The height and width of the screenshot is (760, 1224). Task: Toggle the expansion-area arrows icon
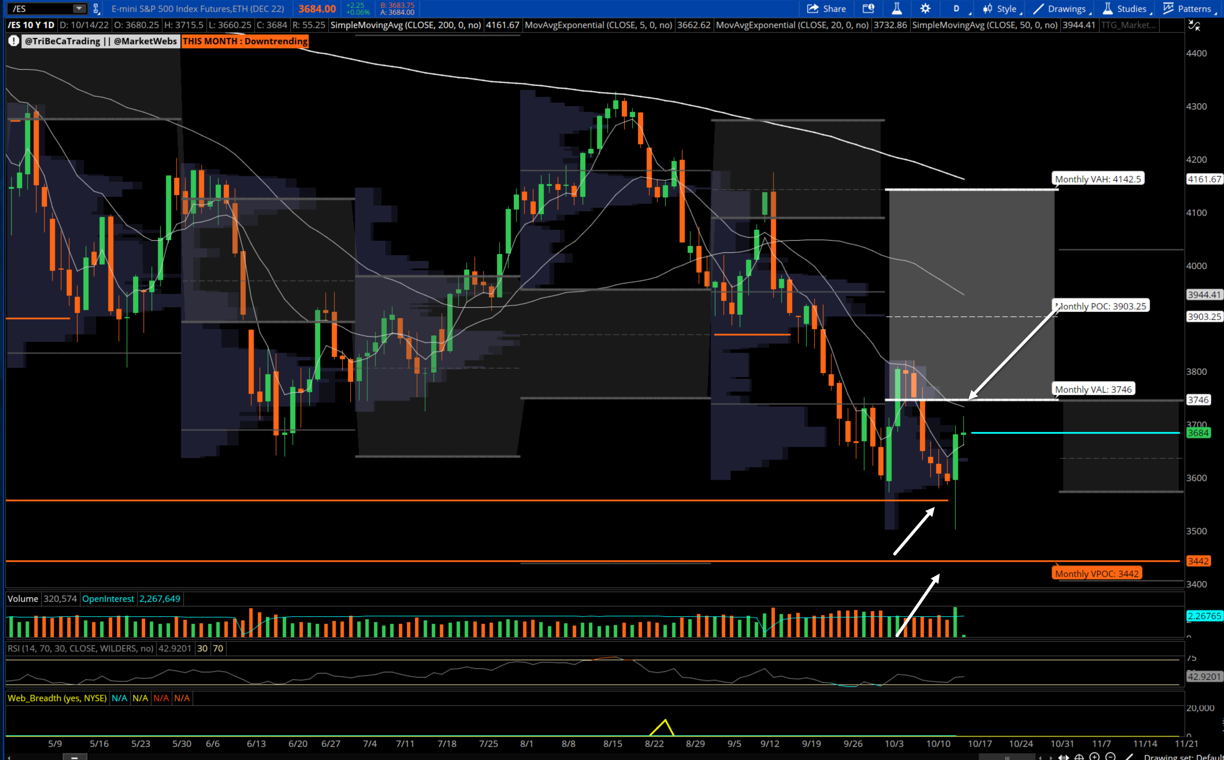pos(1063,757)
